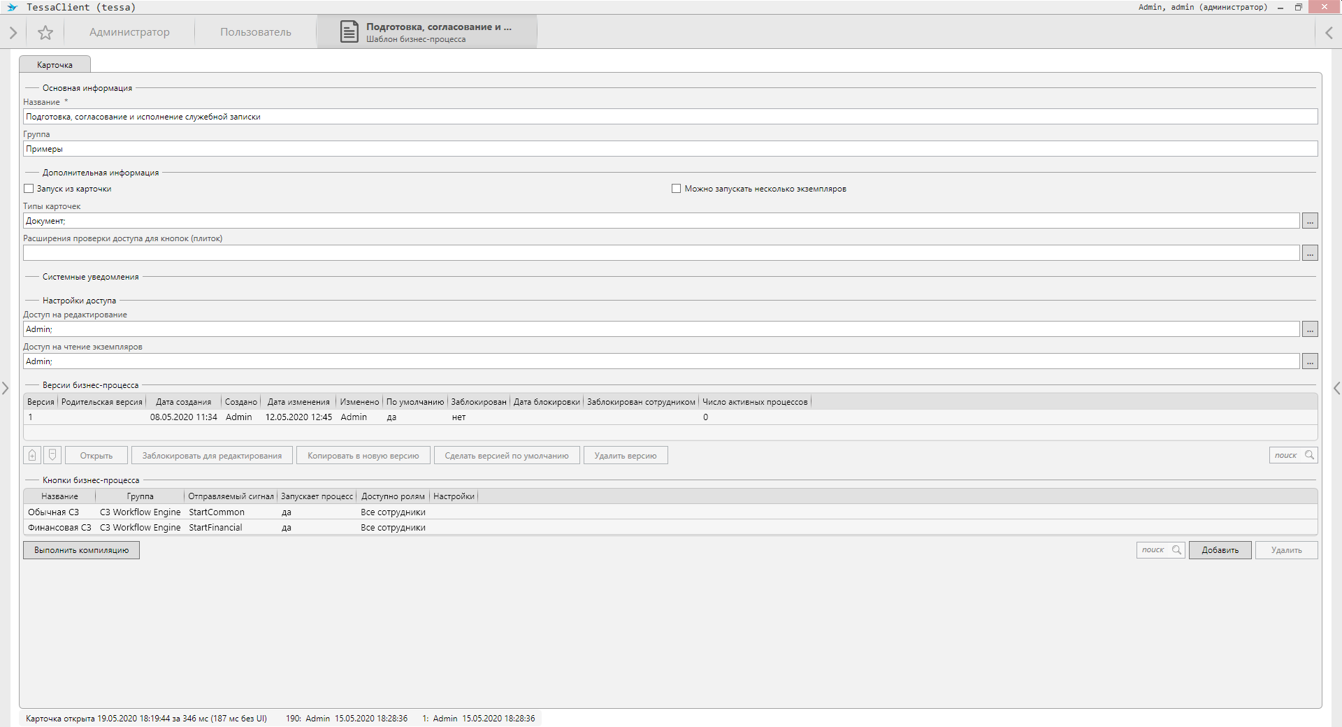Click the document icon on the open template tab
The width and height of the screenshot is (1342, 727).
pyautogui.click(x=349, y=32)
